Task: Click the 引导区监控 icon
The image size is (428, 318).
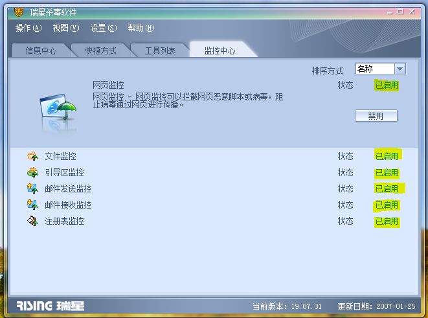Action: pos(32,172)
